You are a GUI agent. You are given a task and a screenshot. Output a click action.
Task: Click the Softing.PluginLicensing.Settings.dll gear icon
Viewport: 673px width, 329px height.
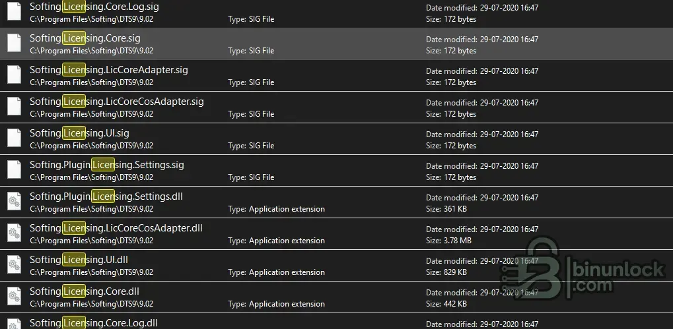click(14, 202)
